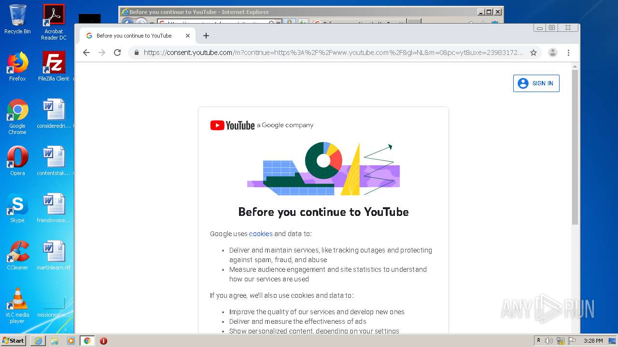618x347 pixels.
Task: Open VLC media player desktop shortcut
Action: point(17,306)
